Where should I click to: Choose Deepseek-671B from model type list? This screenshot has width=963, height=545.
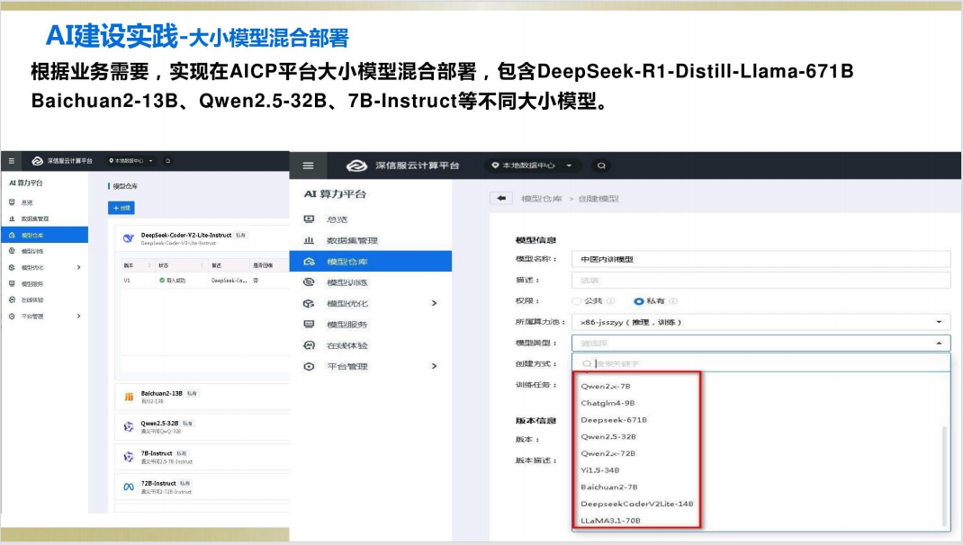tap(614, 420)
